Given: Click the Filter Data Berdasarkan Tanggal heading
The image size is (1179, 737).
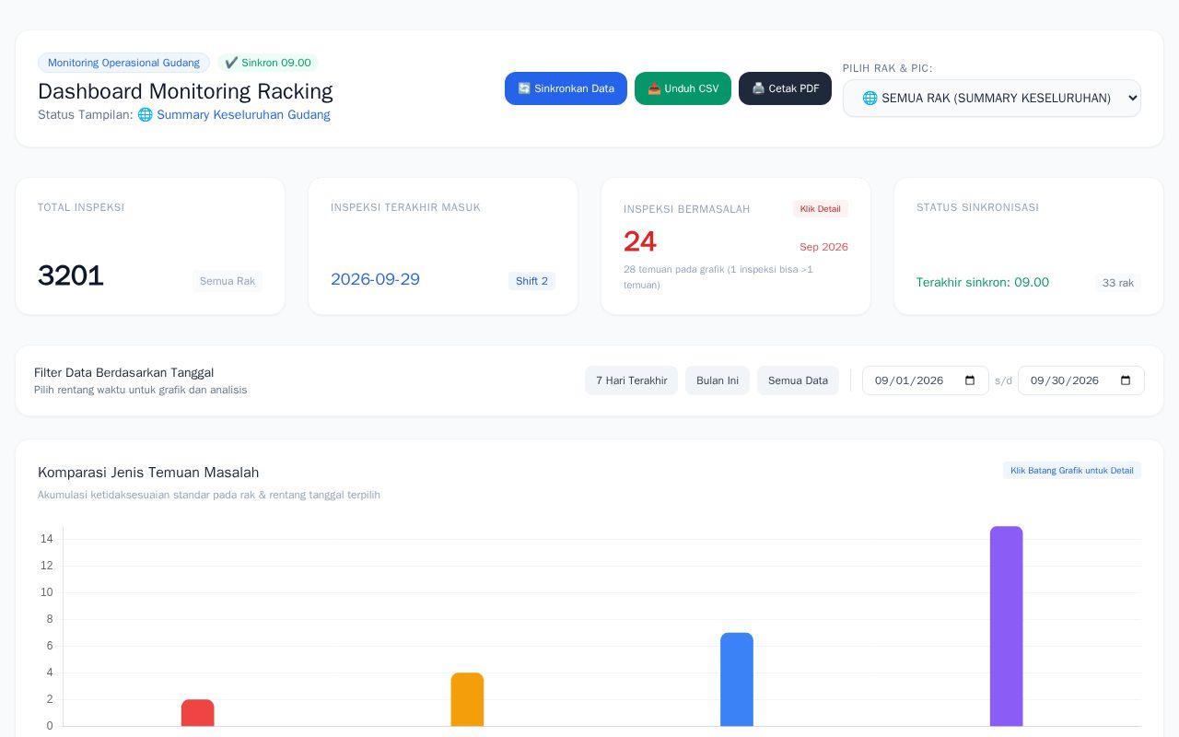Looking at the screenshot, I should click(x=124, y=373).
